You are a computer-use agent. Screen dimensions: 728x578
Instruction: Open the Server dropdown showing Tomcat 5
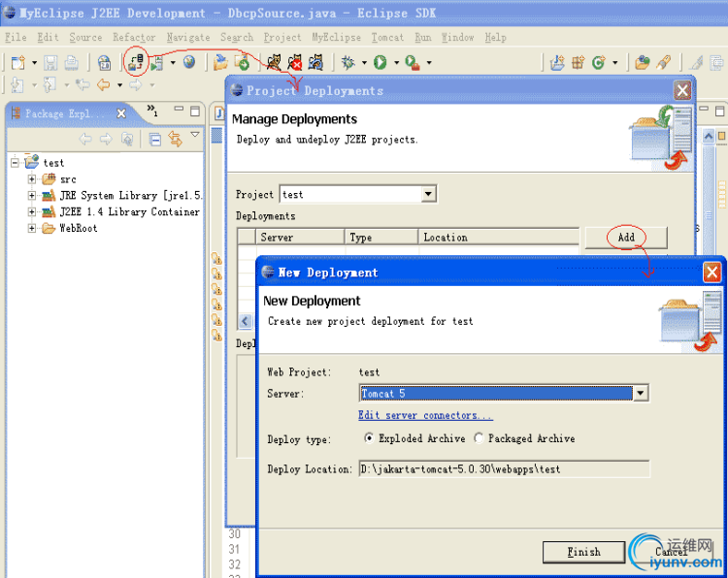click(641, 394)
